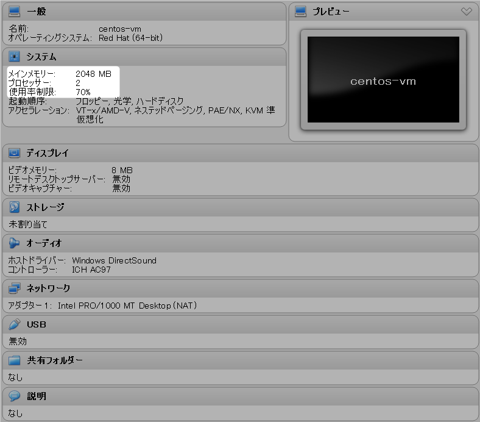Click the アクセラレーション label

pos(39,110)
